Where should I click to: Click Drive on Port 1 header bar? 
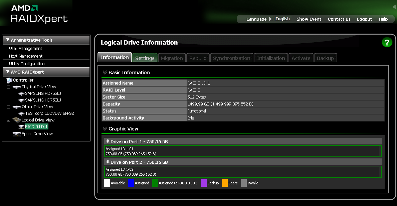coord(243,141)
